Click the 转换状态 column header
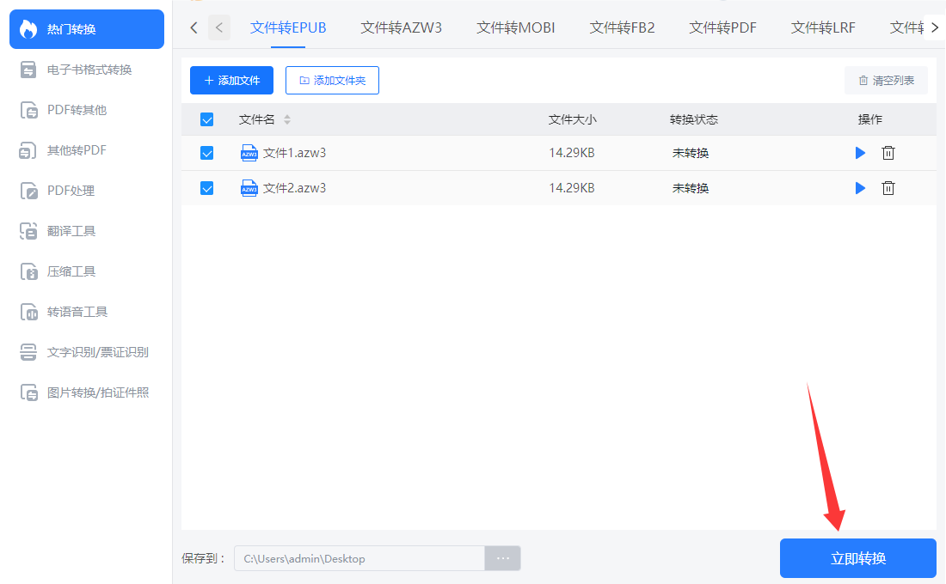Viewport: 946px width, 584px height. [694, 120]
